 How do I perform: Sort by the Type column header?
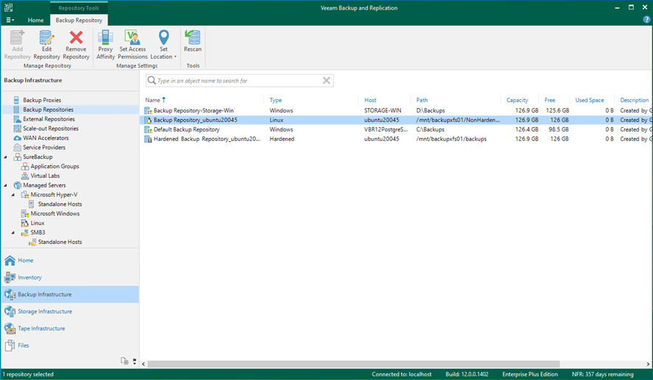[275, 100]
